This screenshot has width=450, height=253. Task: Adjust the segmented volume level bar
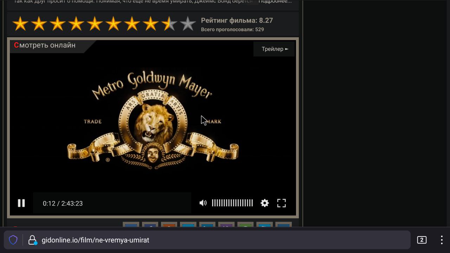click(232, 203)
